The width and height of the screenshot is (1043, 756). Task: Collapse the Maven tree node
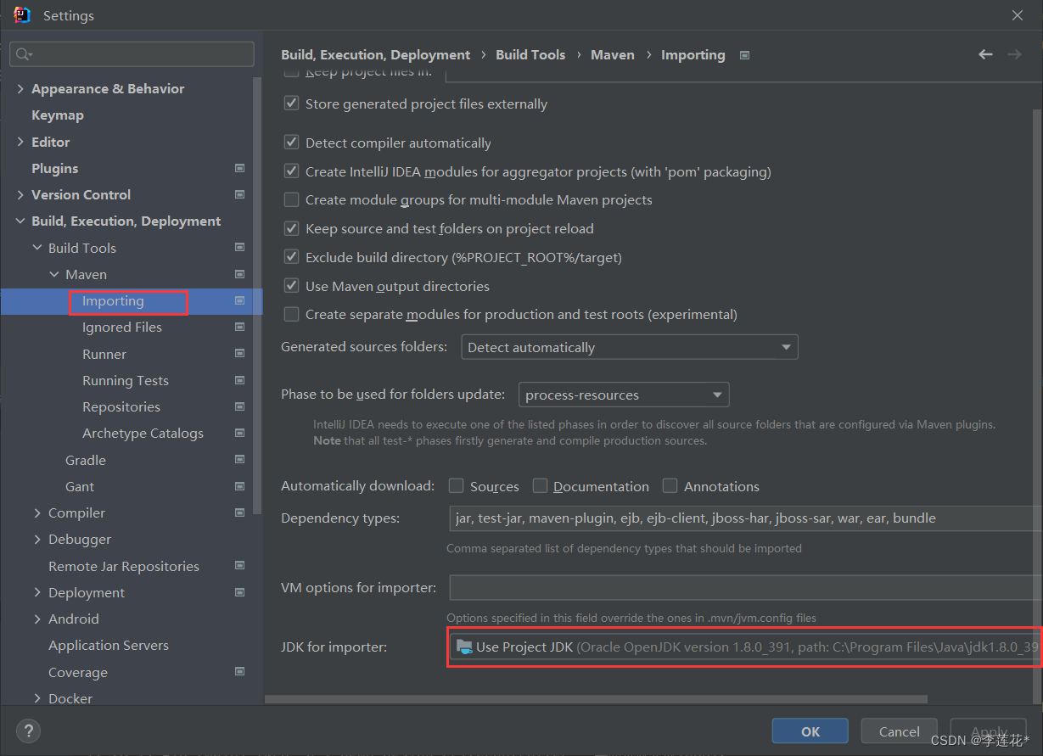point(54,274)
